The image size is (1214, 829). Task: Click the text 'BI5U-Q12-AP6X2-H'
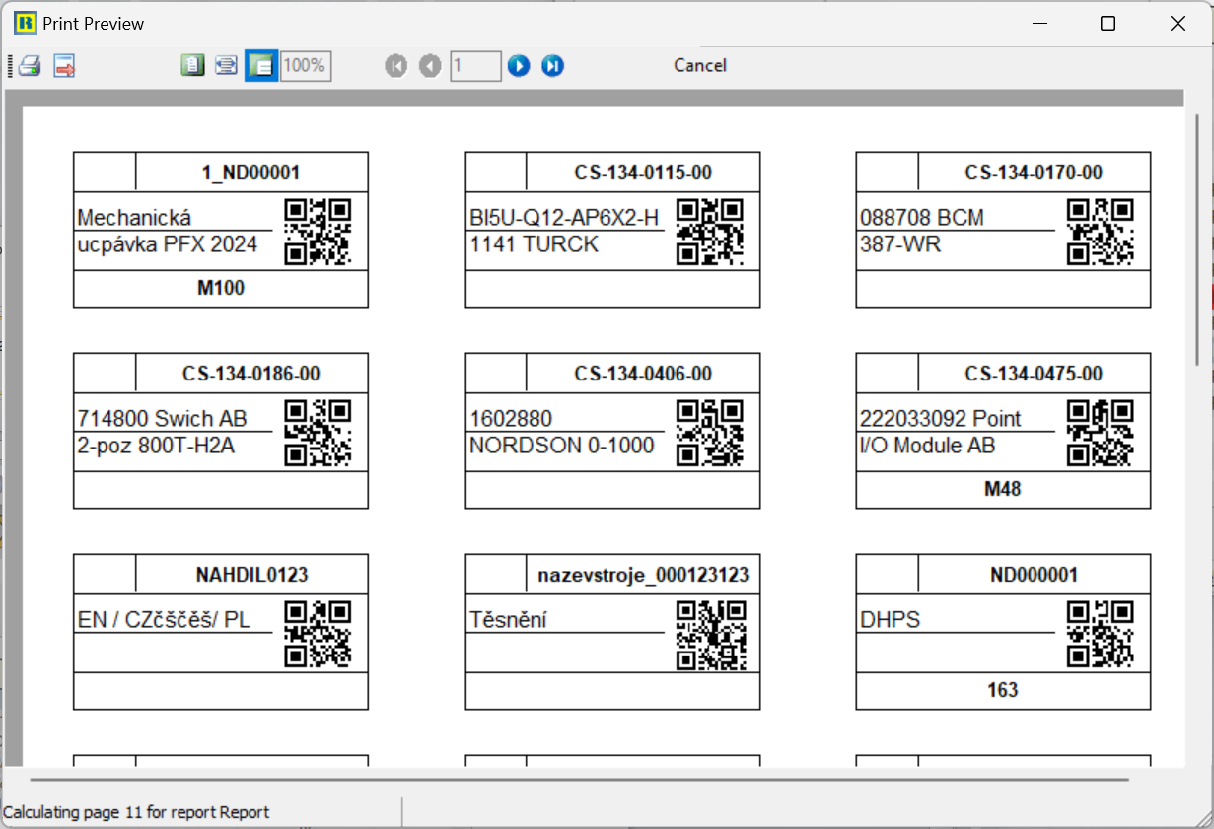click(564, 218)
